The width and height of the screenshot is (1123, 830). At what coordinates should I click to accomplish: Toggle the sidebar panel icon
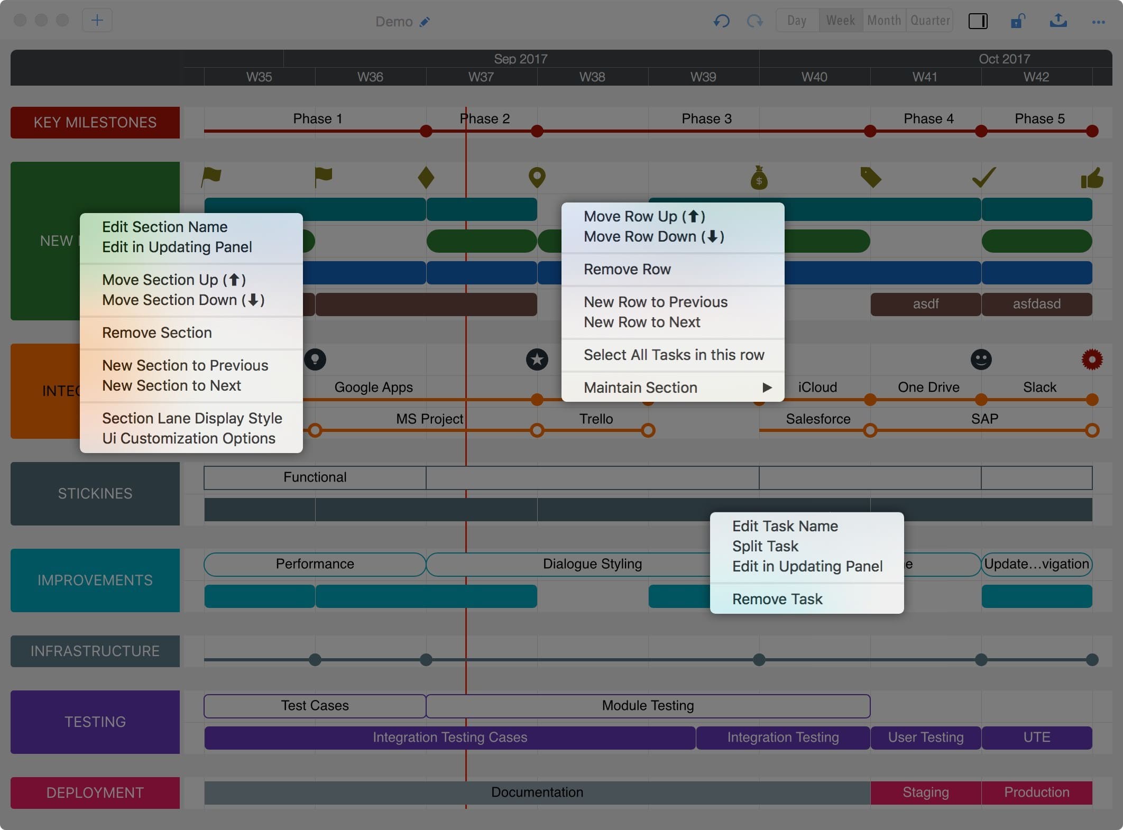point(978,21)
